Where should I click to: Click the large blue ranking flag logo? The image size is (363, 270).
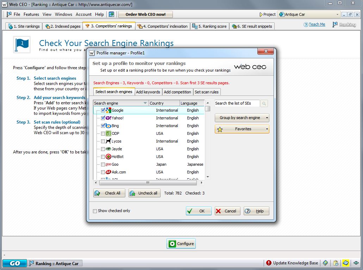[22, 45]
